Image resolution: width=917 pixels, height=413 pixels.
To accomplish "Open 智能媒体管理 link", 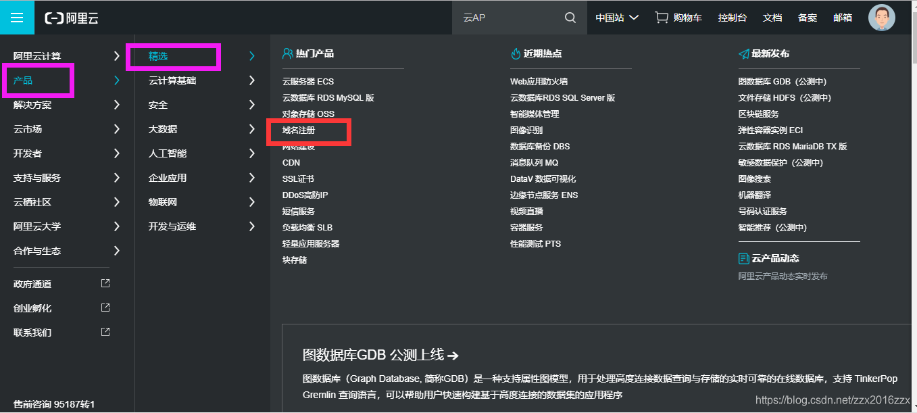I will [x=535, y=114].
